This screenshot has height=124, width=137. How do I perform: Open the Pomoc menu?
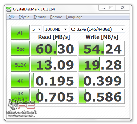(x=56, y=17)
